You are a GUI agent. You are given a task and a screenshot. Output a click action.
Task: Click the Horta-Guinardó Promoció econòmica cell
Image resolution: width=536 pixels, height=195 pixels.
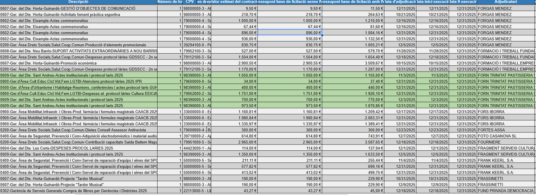(x=80, y=63)
